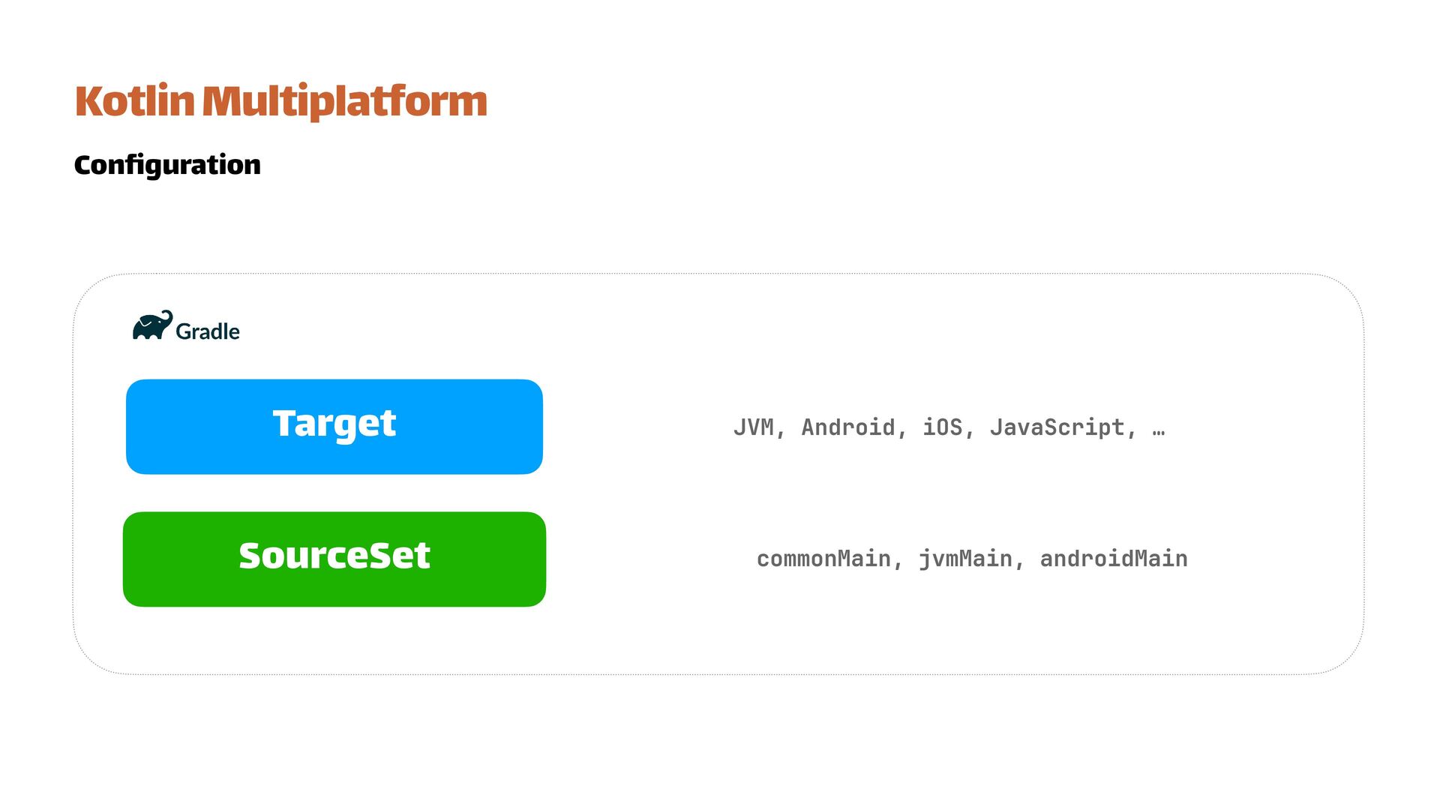Select the whole Kotlin Multiplatform heading
The height and width of the screenshot is (810, 1440).
click(x=281, y=101)
